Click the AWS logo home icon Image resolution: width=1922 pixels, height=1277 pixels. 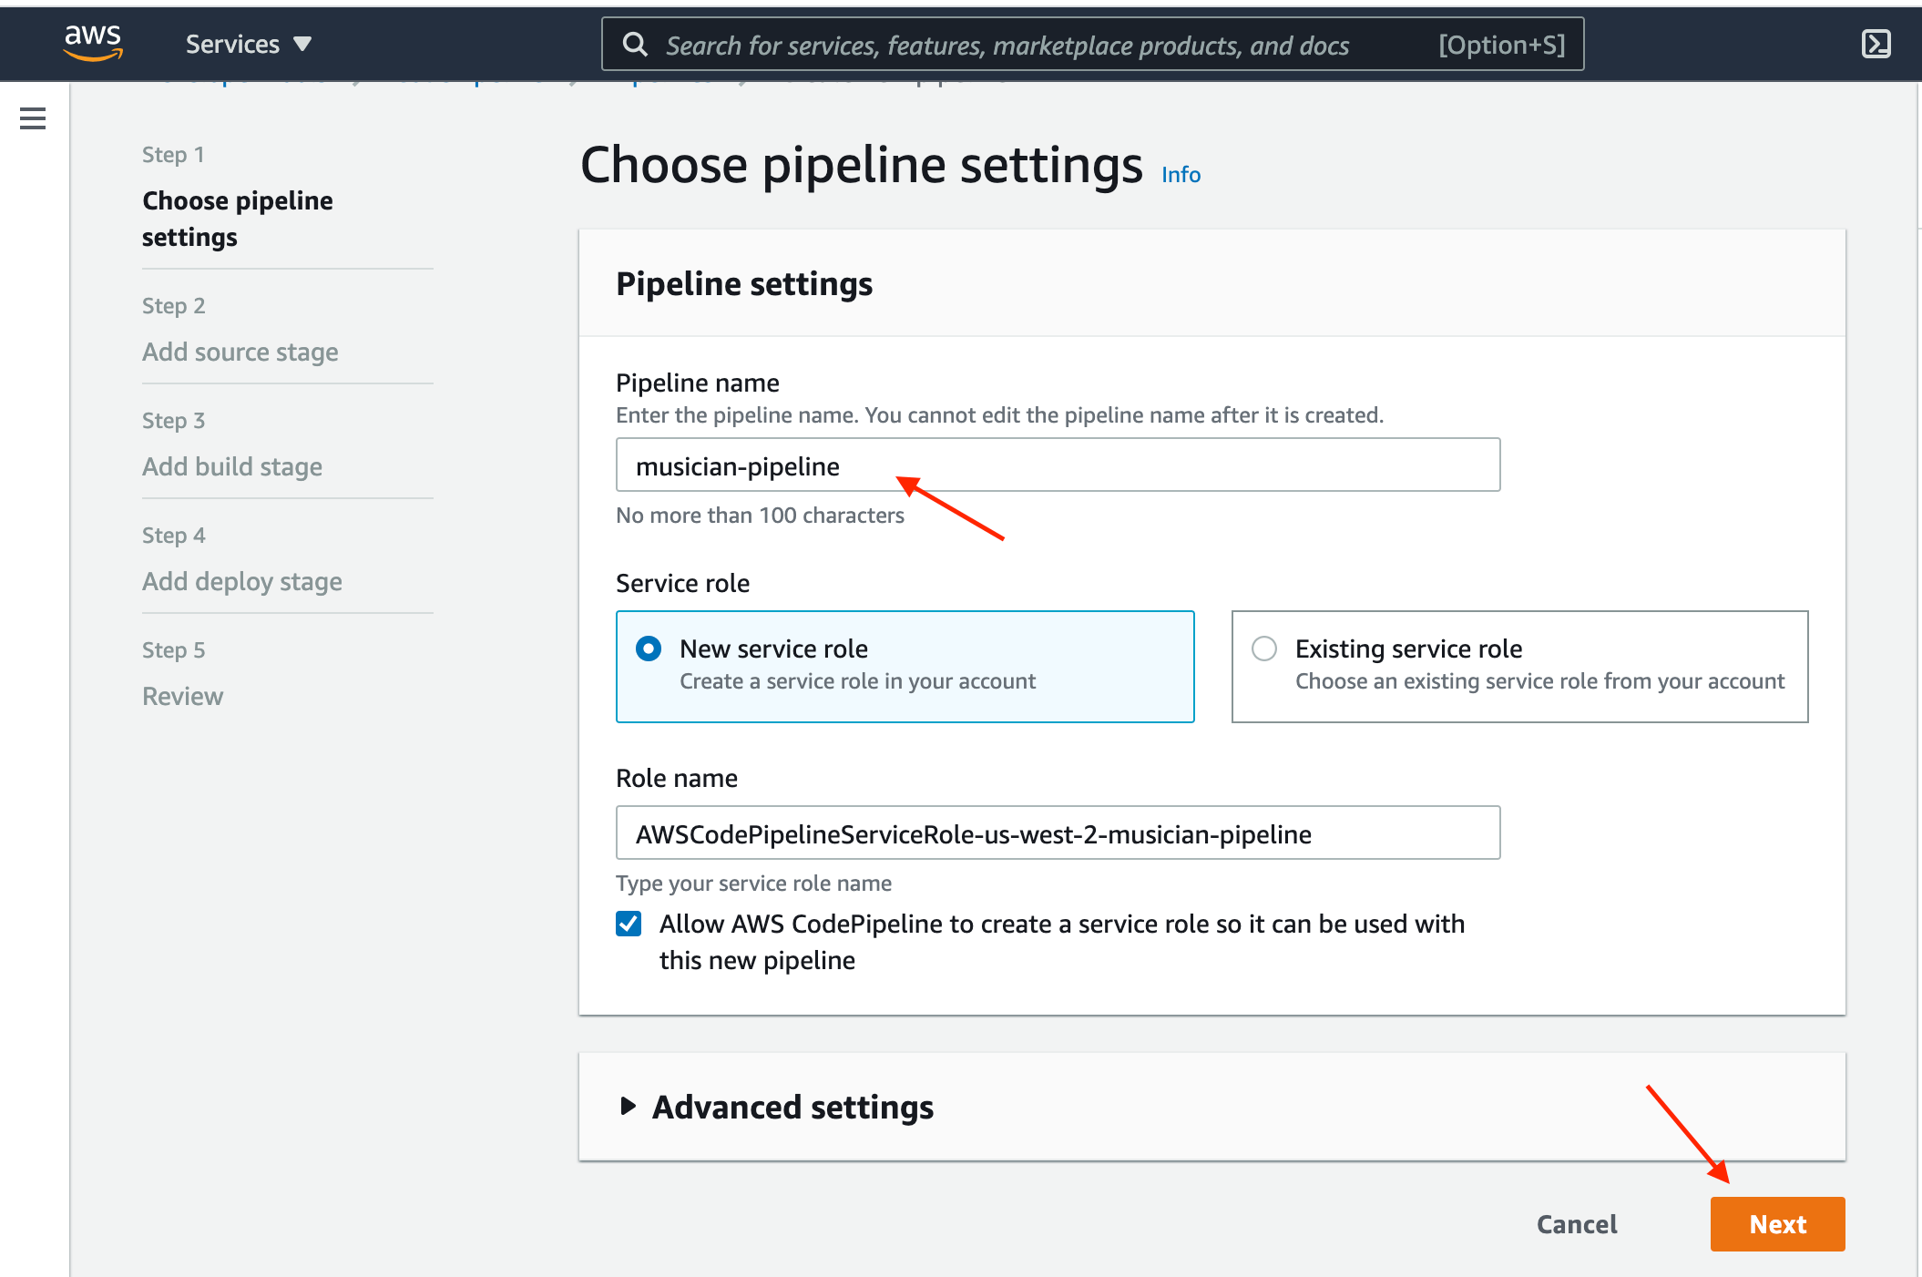(93, 43)
